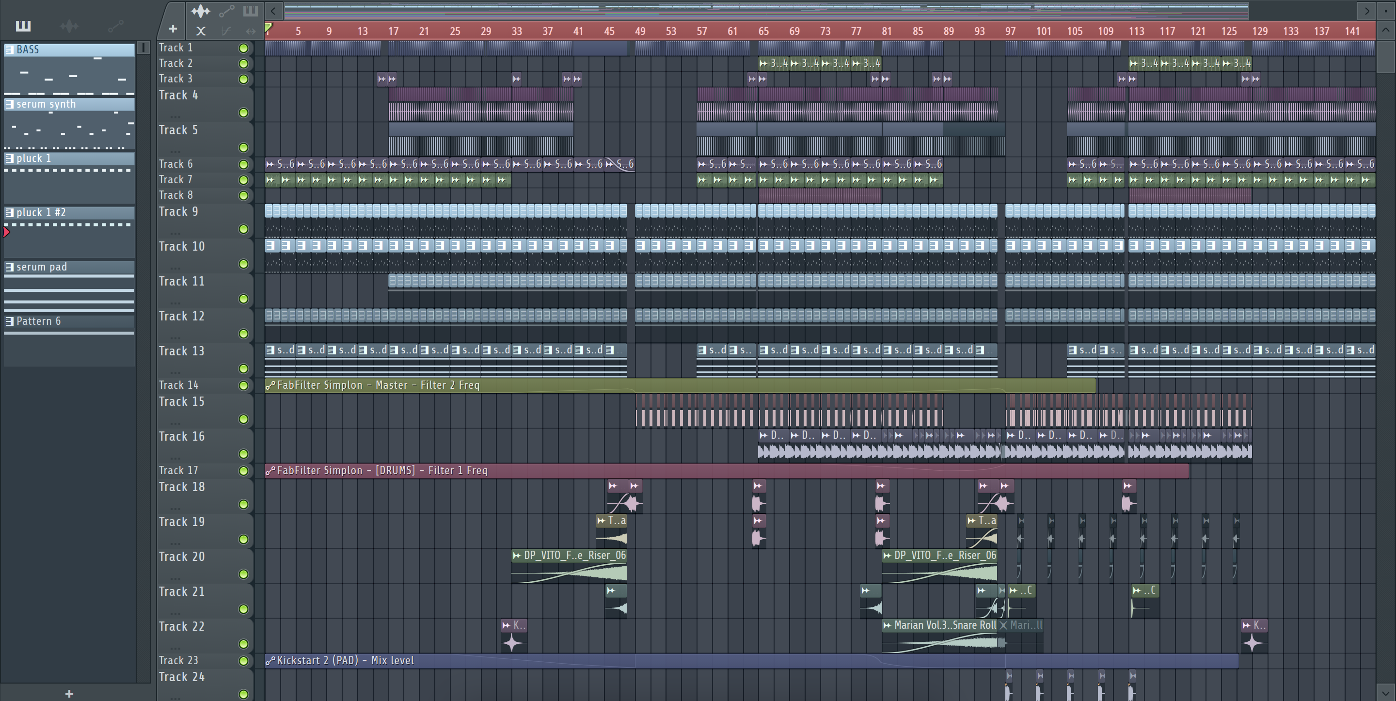
Task: Open clip menu of first DP_VITO Riser_06 clip
Action: point(517,555)
